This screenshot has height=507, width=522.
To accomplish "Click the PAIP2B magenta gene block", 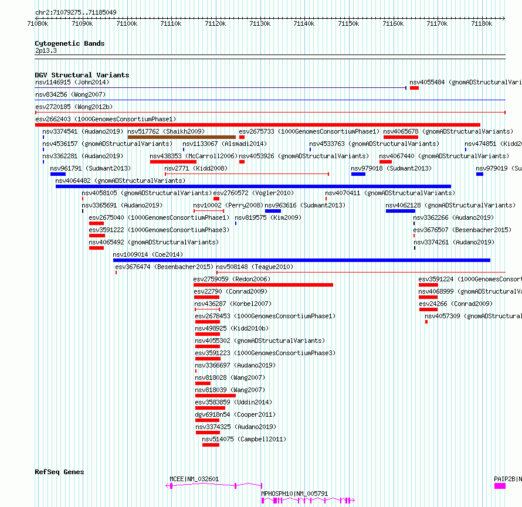I will click(500, 486).
